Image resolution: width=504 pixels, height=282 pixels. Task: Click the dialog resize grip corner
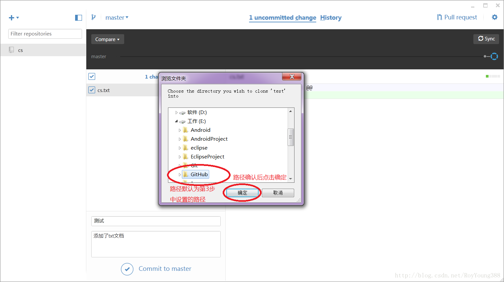point(298,200)
